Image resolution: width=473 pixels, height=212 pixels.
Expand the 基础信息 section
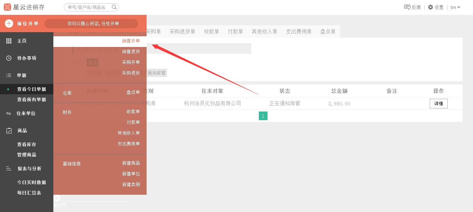coord(72,163)
